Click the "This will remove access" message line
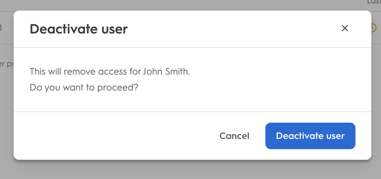 click(110, 72)
